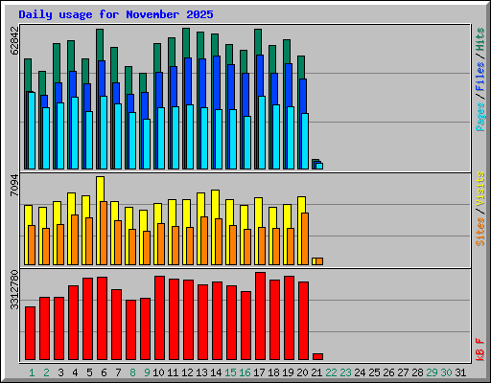Select day 12 on the date axis
491x383 pixels.
point(187,372)
